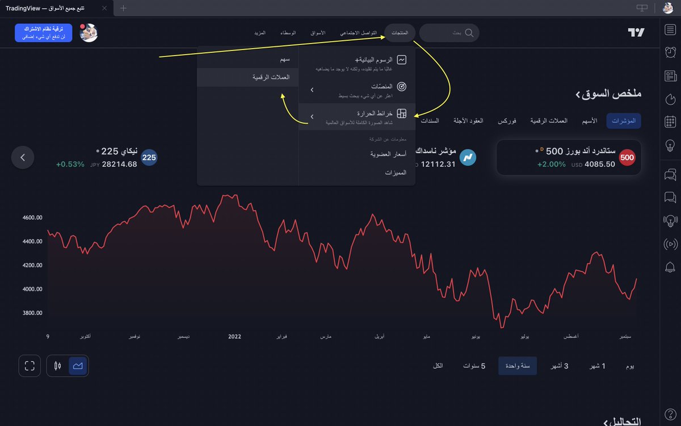
Task: Open the alerts alarm clock icon
Action: click(670, 52)
